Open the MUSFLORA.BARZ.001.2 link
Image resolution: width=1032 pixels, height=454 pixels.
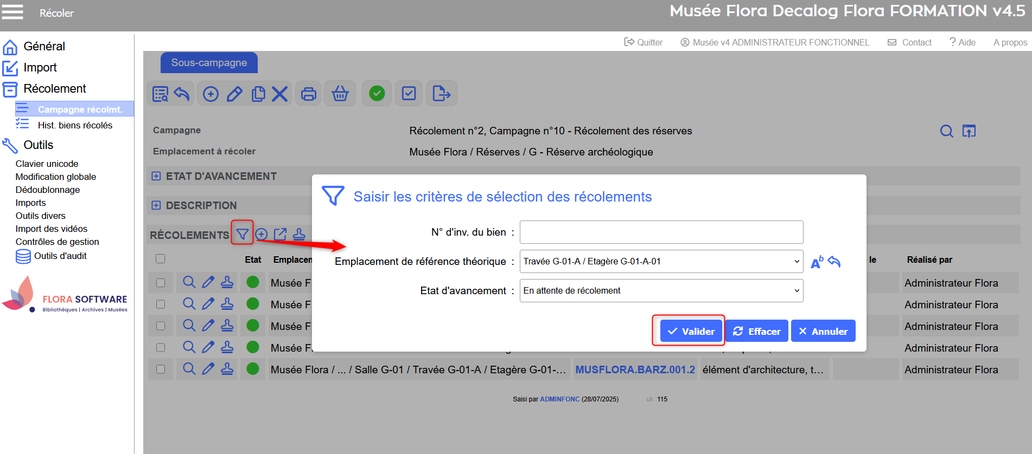click(x=635, y=369)
